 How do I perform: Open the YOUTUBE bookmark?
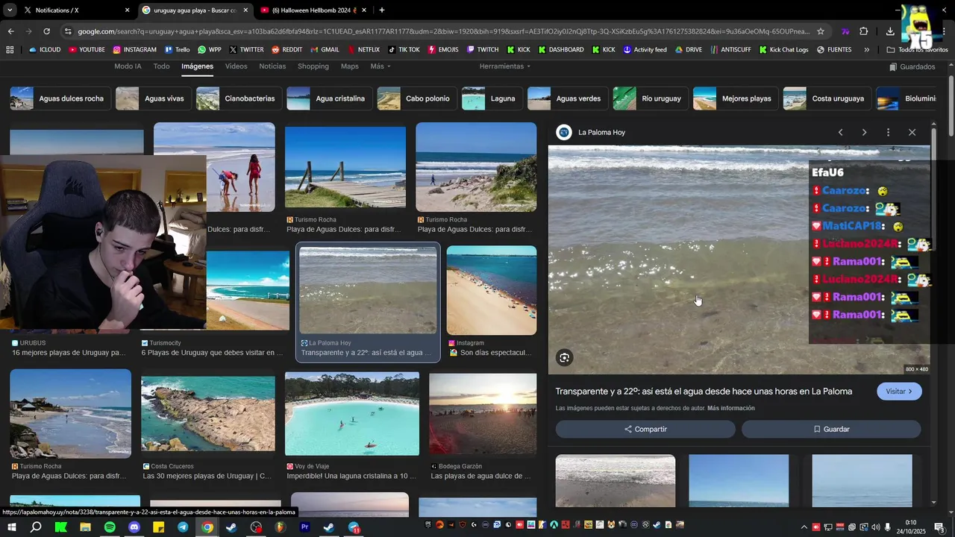[87, 50]
